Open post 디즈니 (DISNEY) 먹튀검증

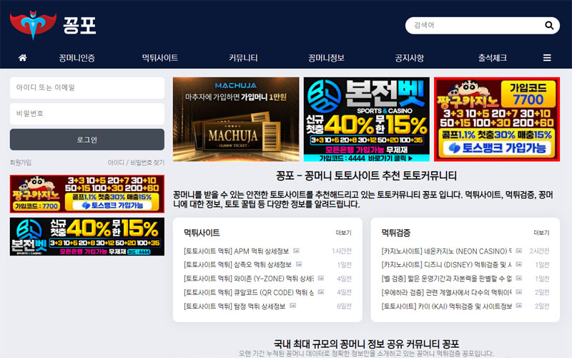(x=446, y=264)
